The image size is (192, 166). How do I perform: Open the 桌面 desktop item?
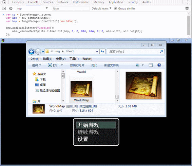tap(40, 85)
